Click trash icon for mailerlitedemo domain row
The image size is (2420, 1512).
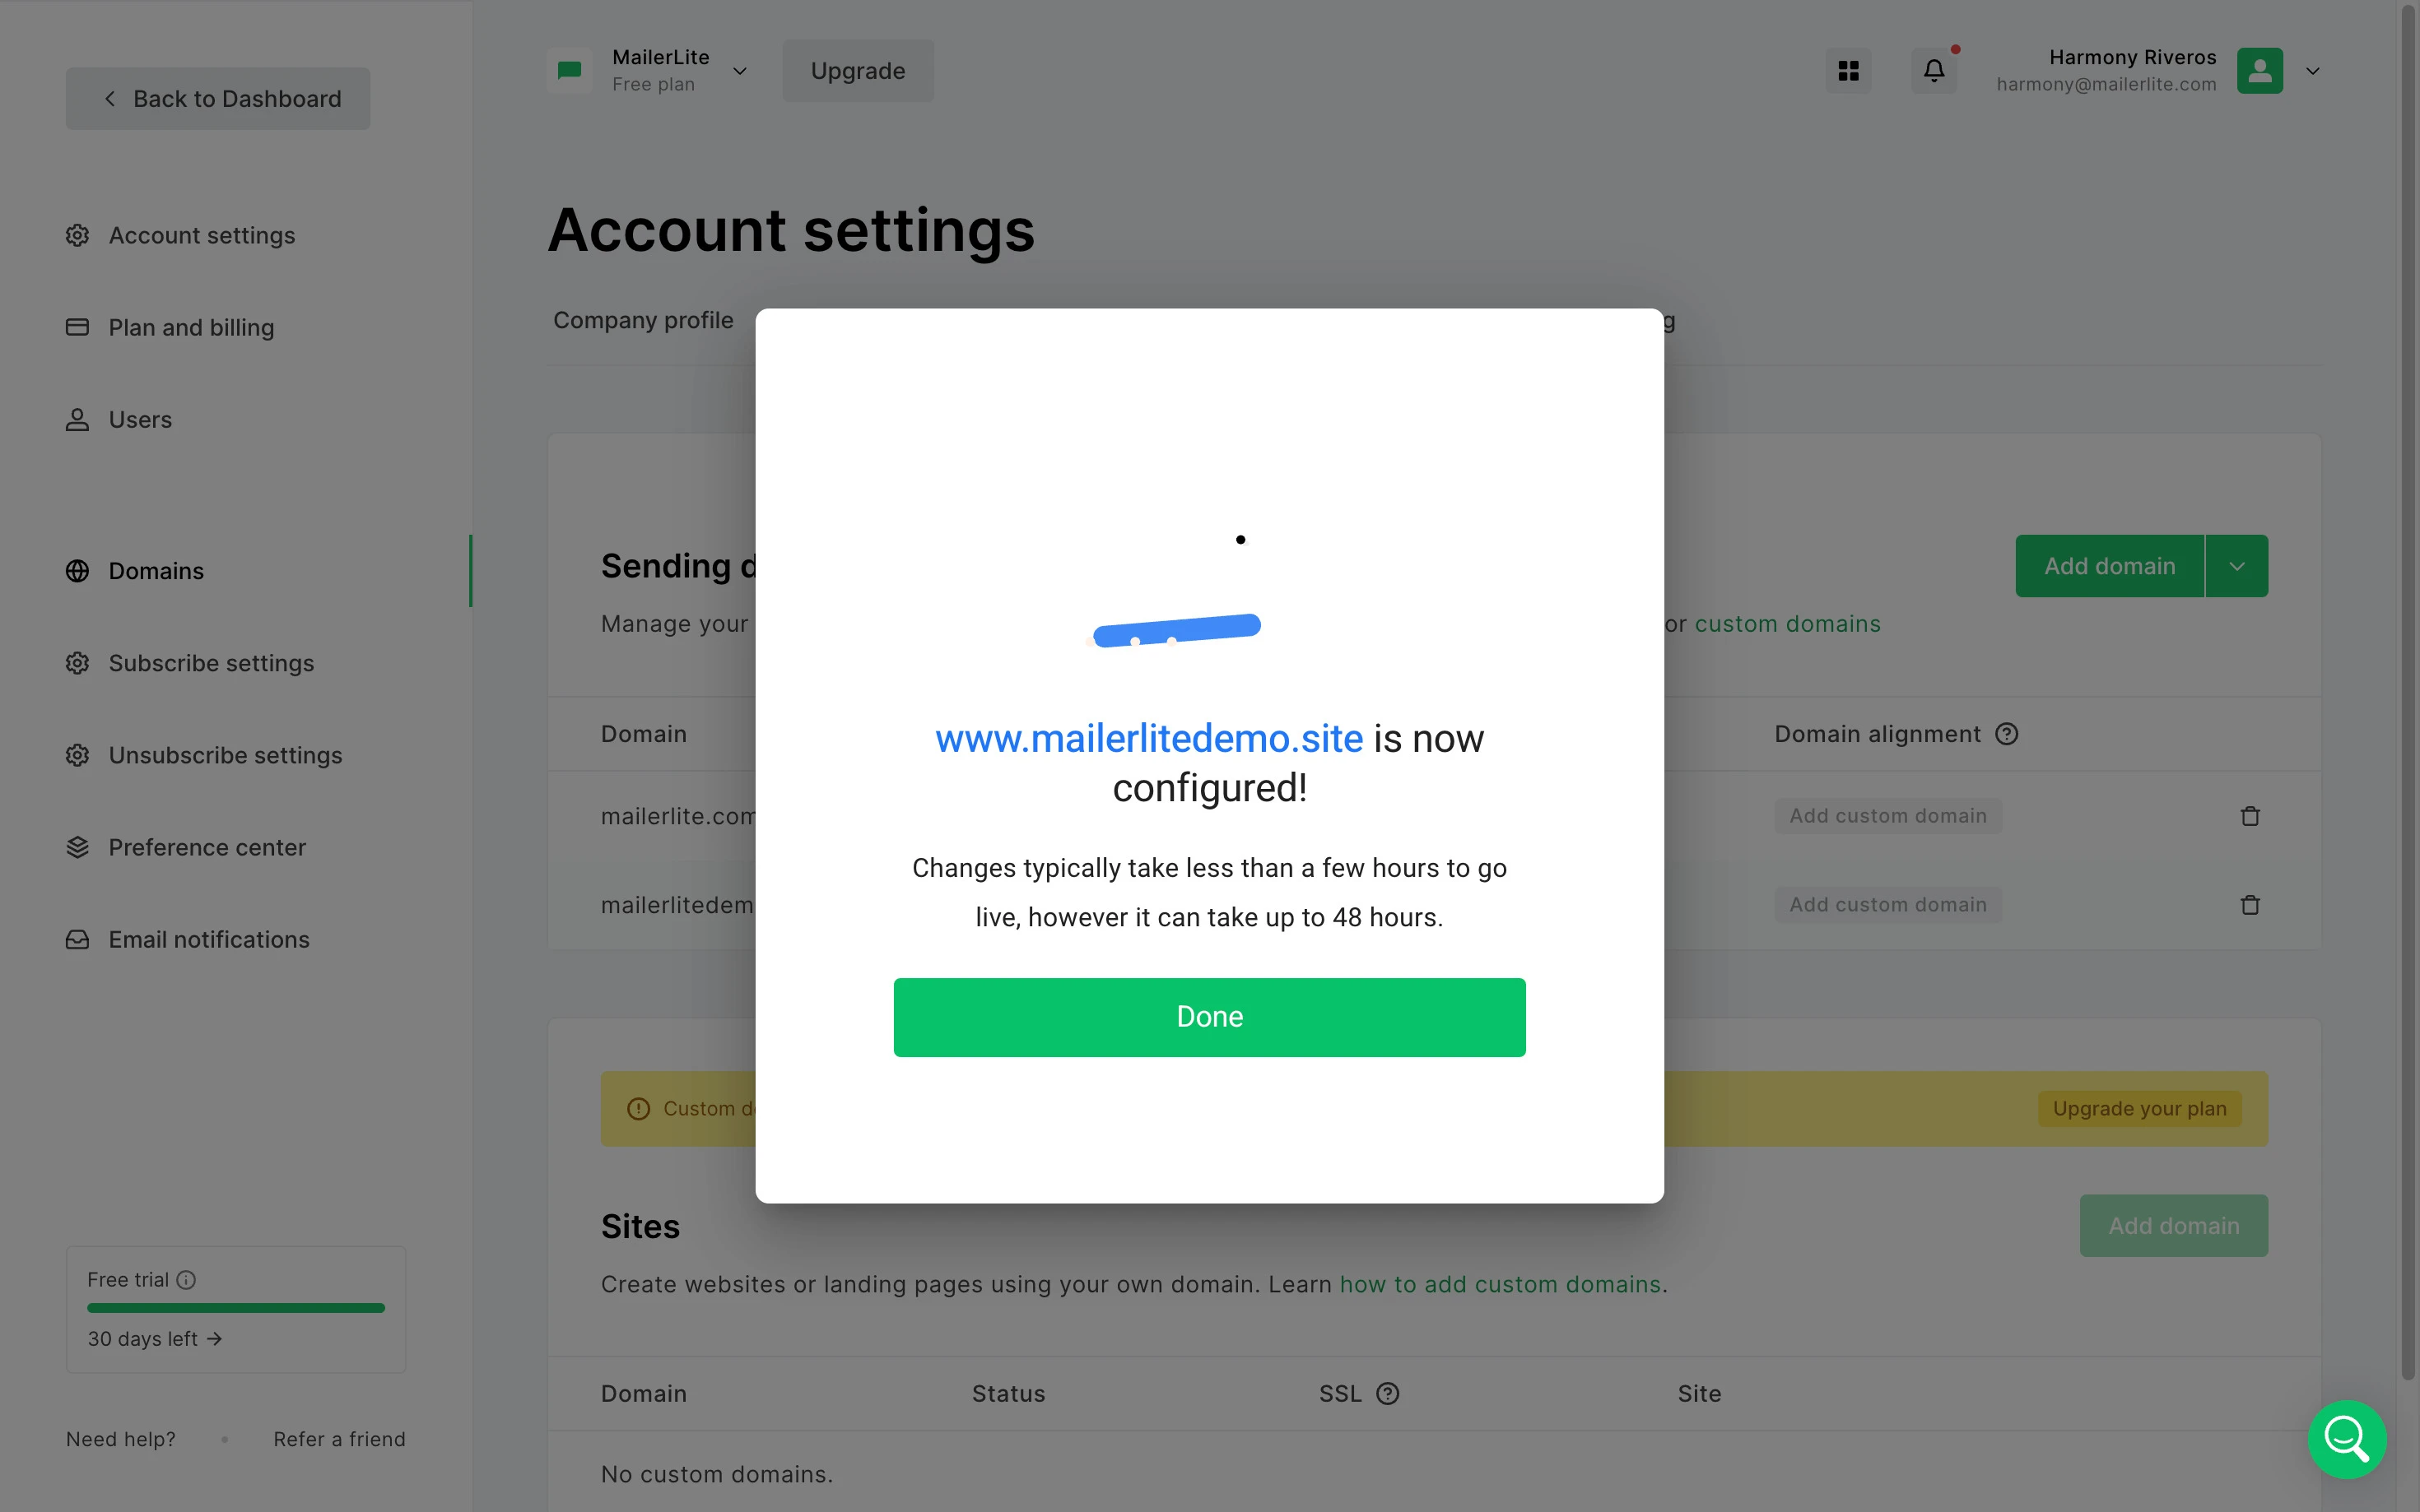2250,905
